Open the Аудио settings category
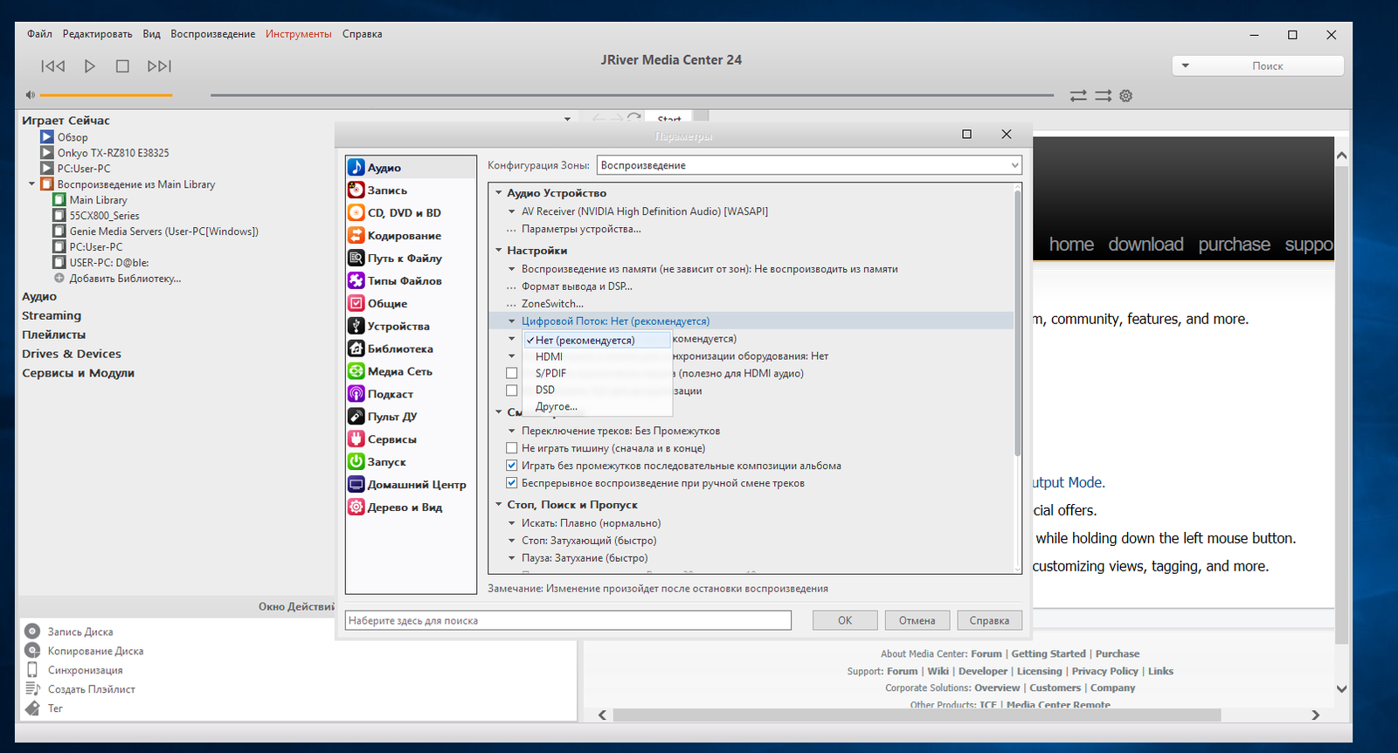The image size is (1398, 753). click(410, 168)
